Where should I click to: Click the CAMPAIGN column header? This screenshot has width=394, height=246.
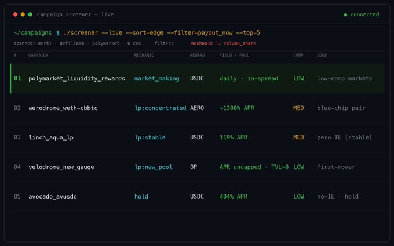click(38, 55)
